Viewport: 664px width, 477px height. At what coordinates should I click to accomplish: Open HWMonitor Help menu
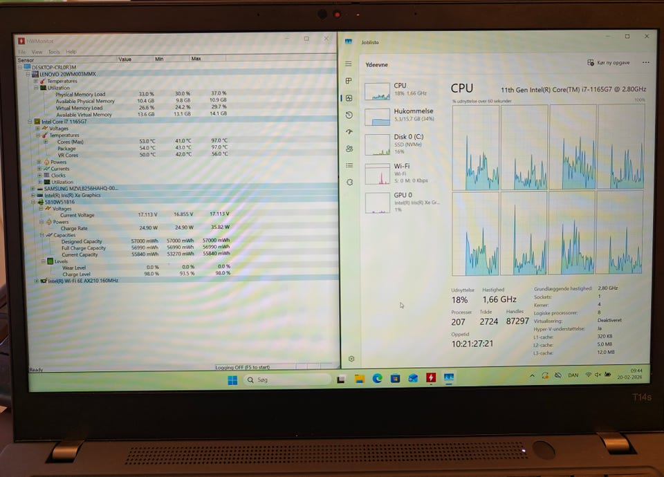71,52
